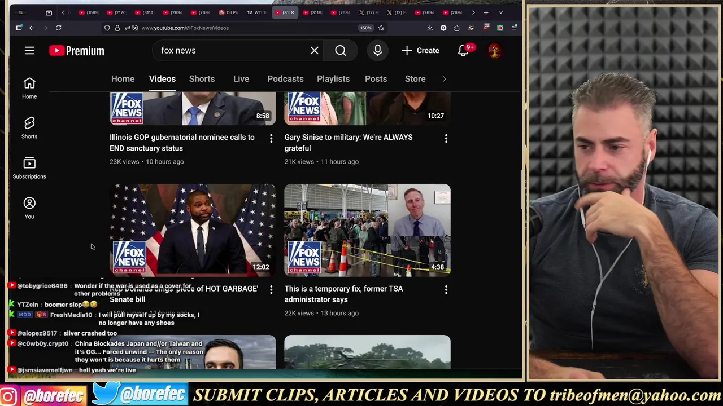Open Subscriptions in the left sidebar

click(29, 168)
